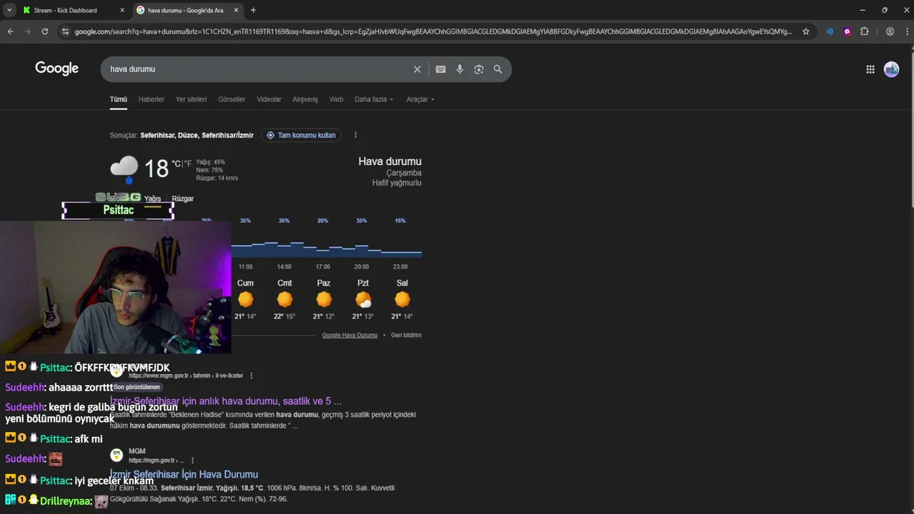Image resolution: width=914 pixels, height=514 pixels.
Task: Expand Daha fazla dropdown
Action: (x=373, y=99)
